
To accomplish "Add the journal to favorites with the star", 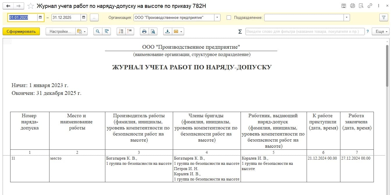I will [30, 6].
